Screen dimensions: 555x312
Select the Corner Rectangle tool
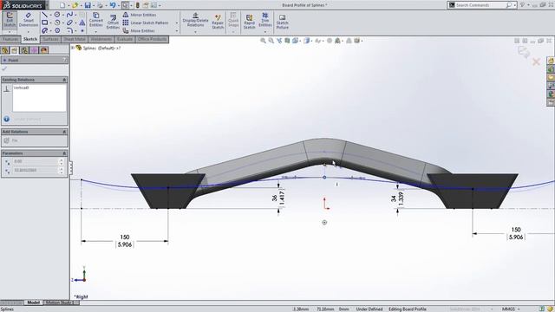44,23
